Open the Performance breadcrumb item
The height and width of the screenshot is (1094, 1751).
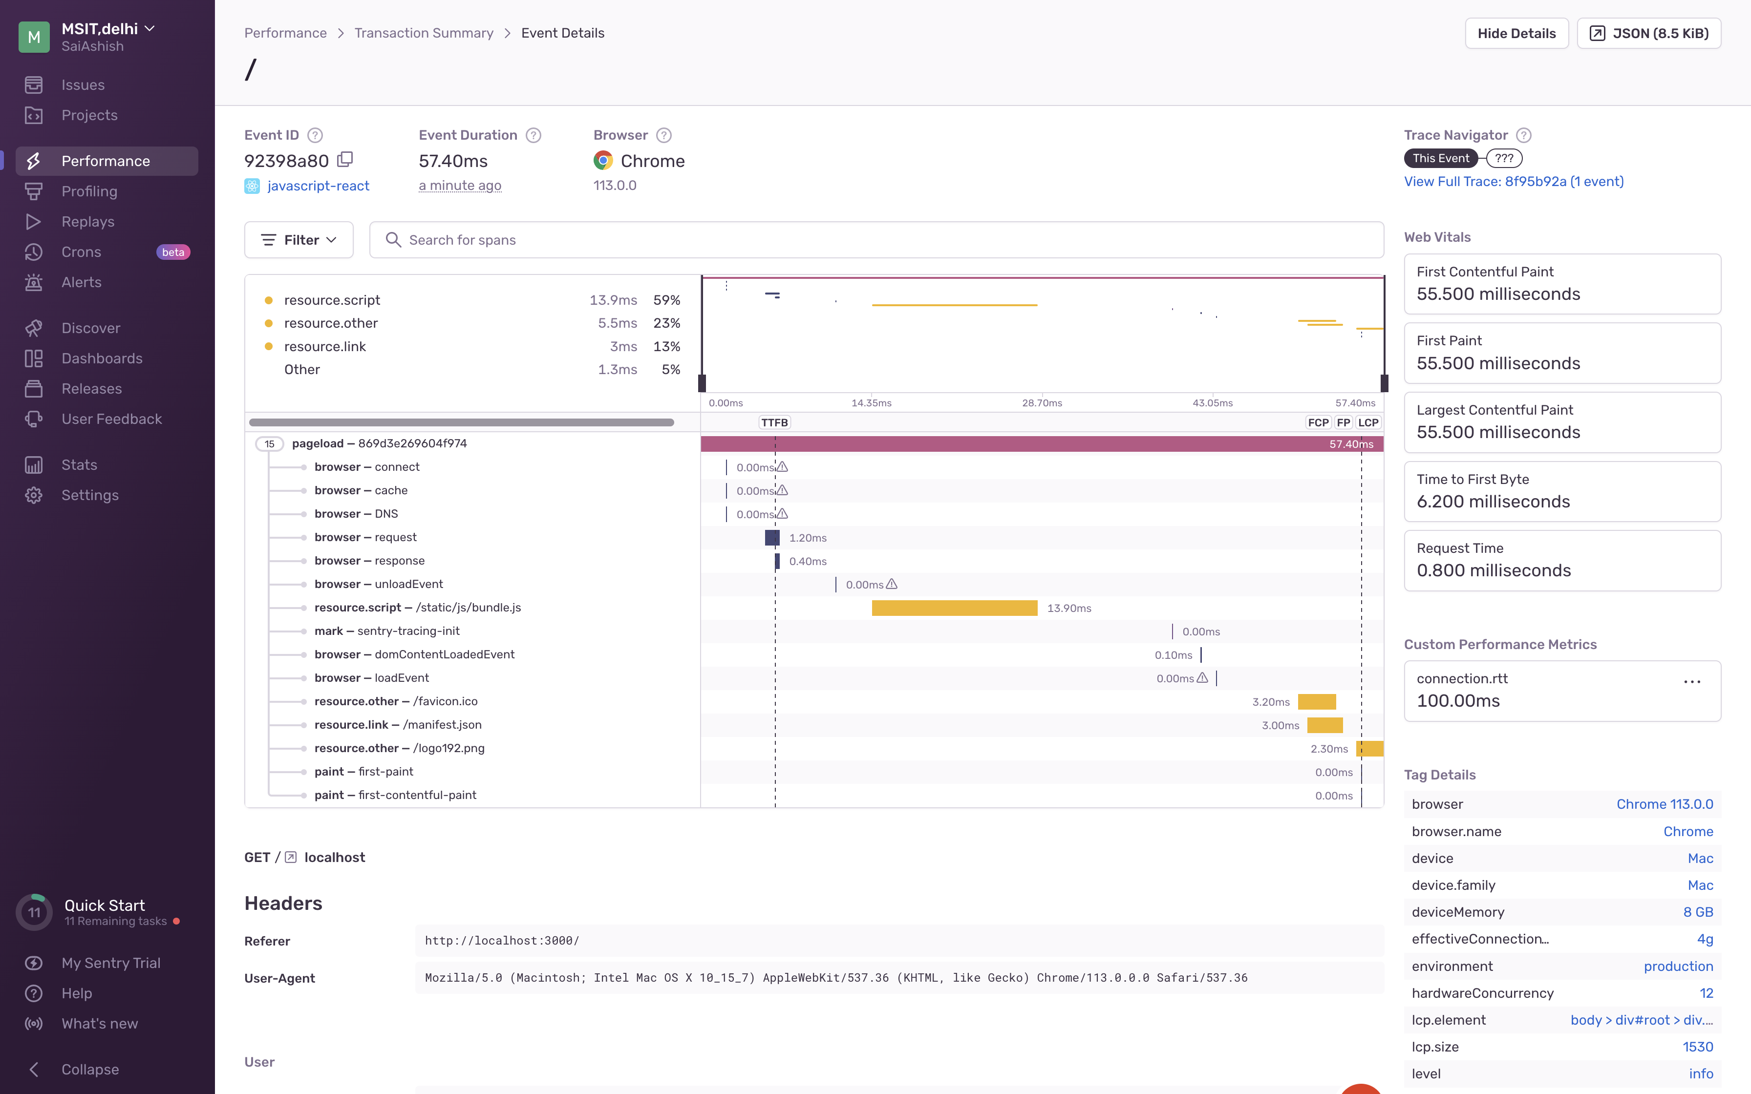pos(285,33)
